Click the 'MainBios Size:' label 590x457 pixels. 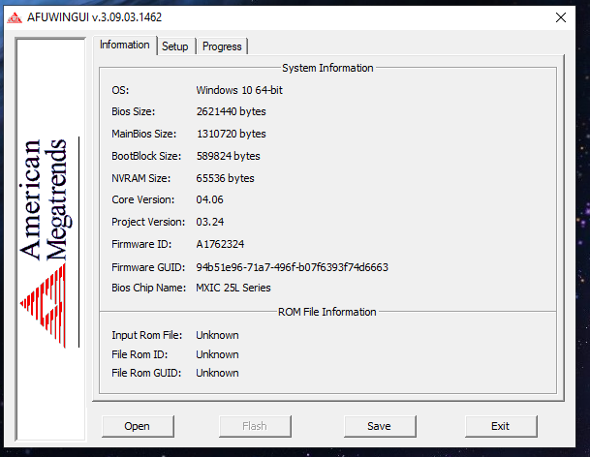(143, 134)
